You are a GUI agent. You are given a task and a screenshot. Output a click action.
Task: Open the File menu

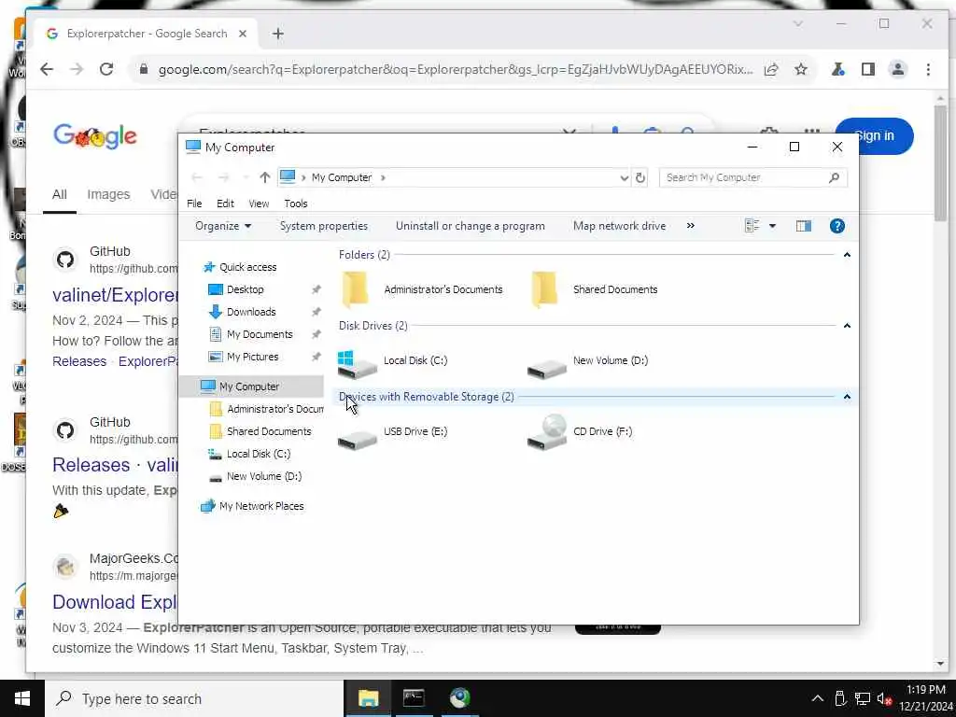pos(194,204)
